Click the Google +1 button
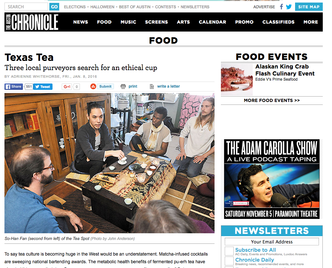The height and width of the screenshot is (268, 332). (67, 86)
